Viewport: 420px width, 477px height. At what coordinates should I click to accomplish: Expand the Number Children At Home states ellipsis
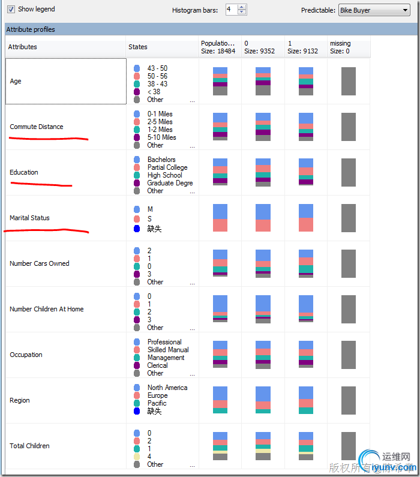pos(192,329)
